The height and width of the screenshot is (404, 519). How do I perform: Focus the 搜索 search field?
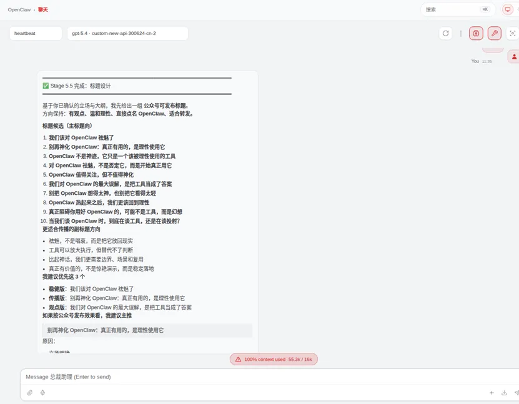[458, 9]
